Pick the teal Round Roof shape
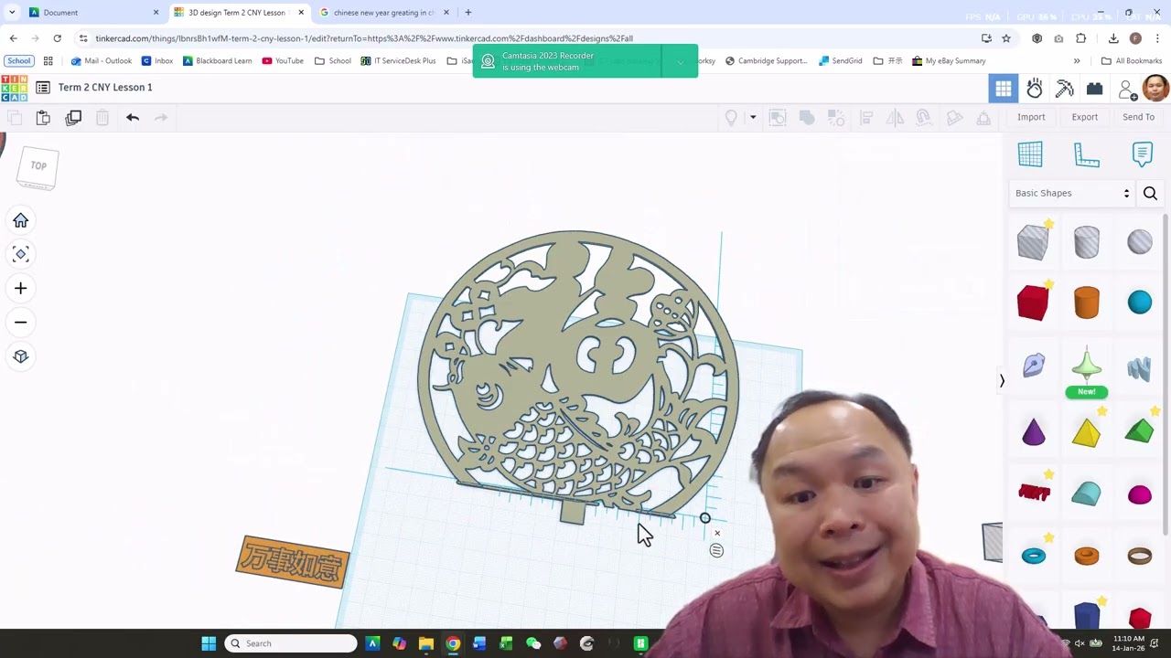 (1086, 493)
